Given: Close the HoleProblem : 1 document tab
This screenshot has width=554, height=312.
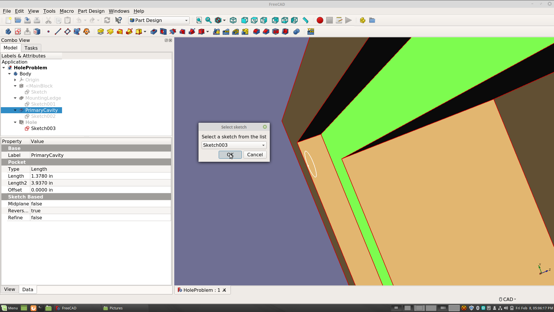Looking at the screenshot, I should coord(224,290).
